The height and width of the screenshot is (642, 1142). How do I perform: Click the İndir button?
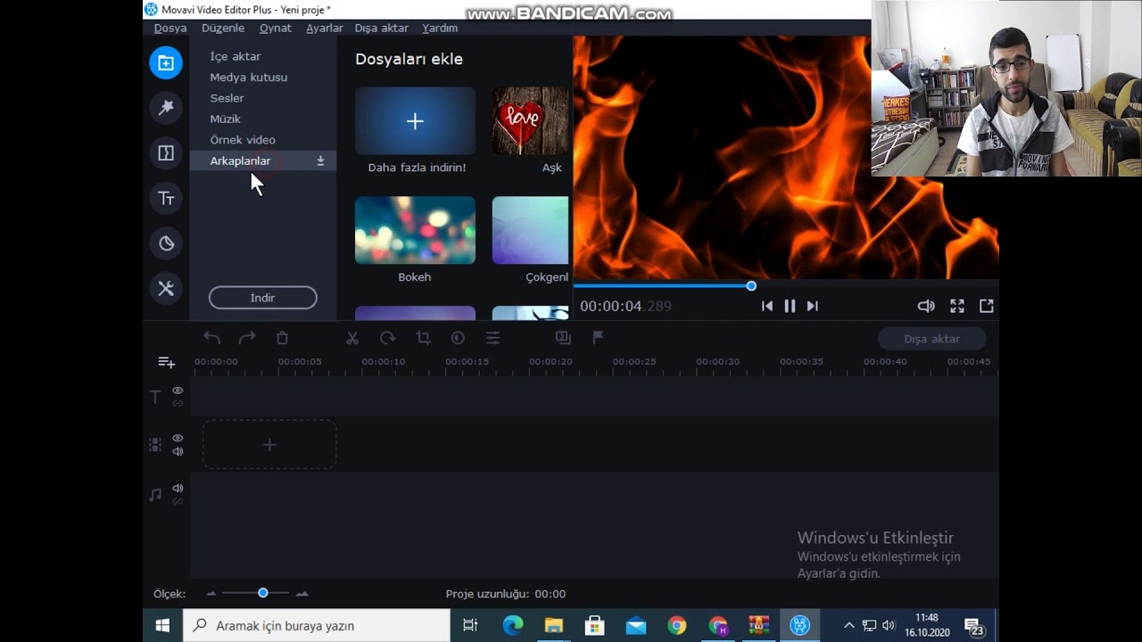pos(263,298)
